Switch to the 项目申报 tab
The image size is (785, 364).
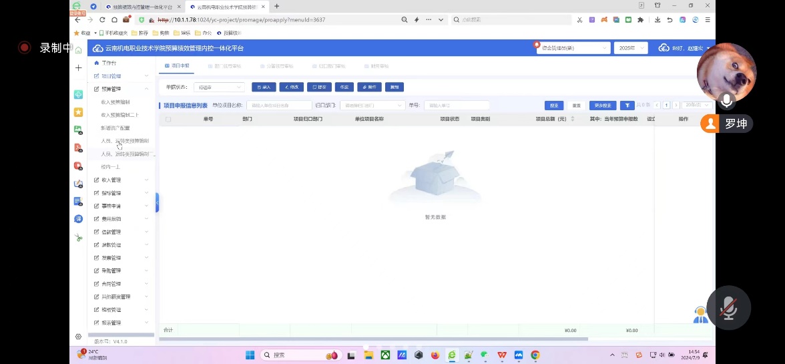[177, 66]
